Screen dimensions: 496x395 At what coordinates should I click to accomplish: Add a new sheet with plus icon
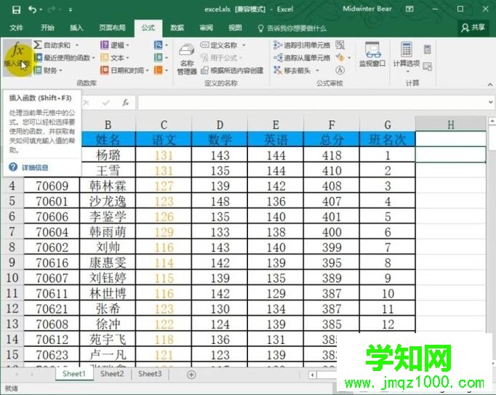pyautogui.click(x=191, y=375)
